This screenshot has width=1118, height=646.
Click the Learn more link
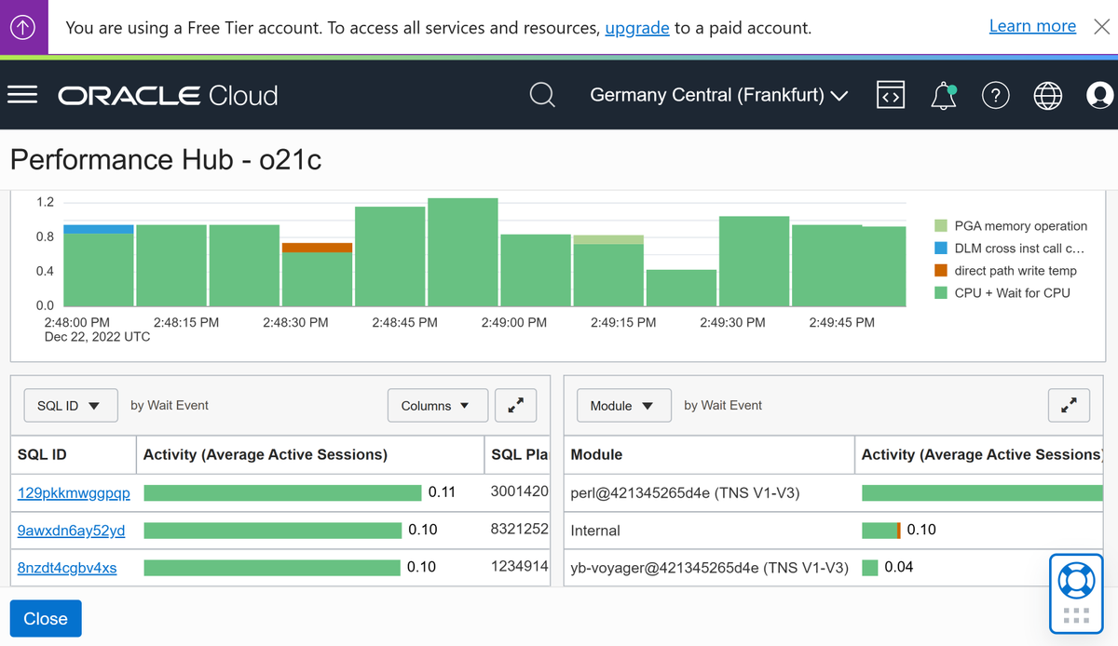[1032, 26]
